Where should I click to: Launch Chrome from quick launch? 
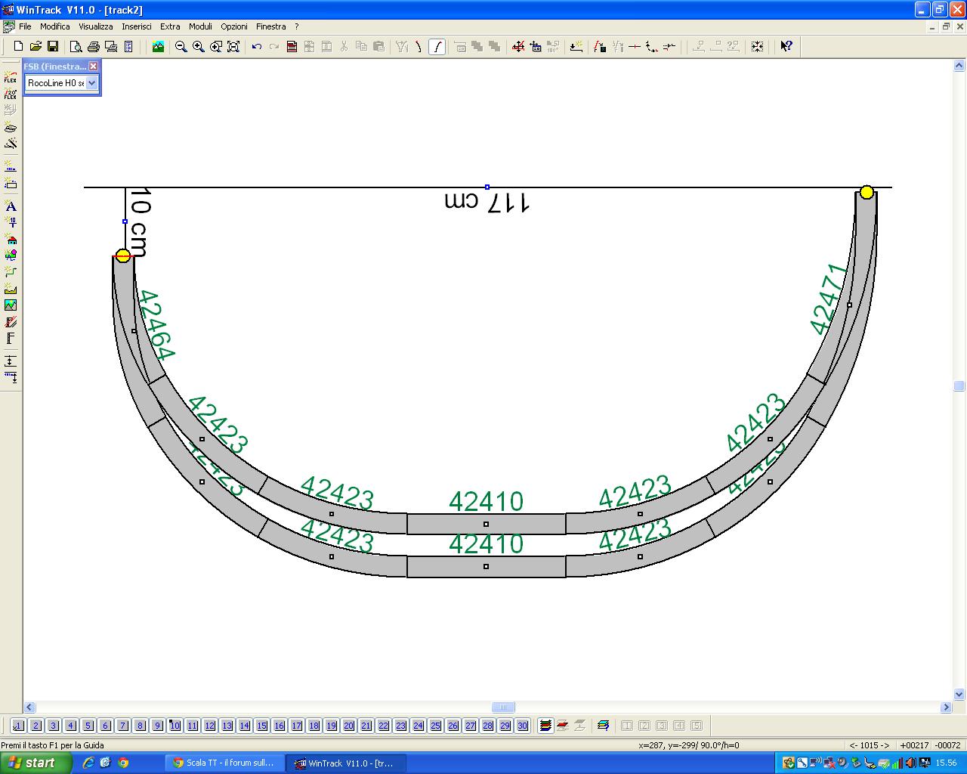coord(123,763)
